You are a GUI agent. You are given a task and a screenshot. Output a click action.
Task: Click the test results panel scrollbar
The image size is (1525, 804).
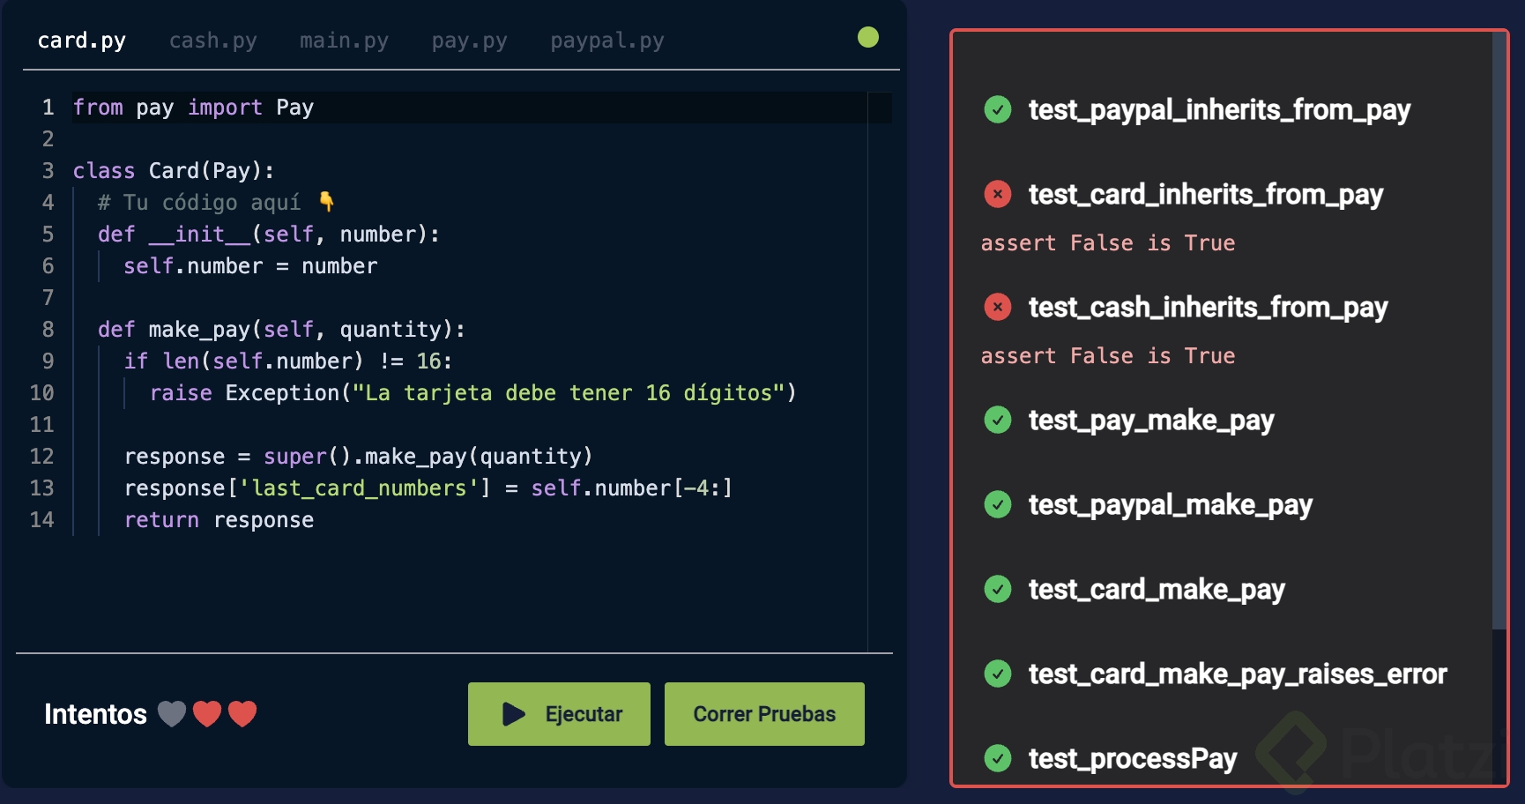click(1499, 335)
